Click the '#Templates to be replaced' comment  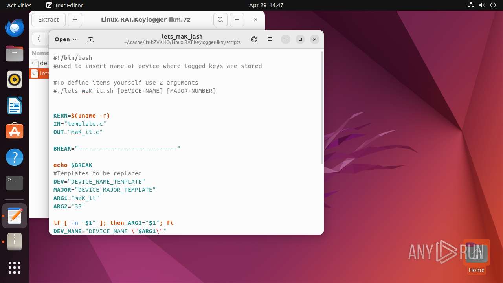pyautogui.click(x=97, y=173)
